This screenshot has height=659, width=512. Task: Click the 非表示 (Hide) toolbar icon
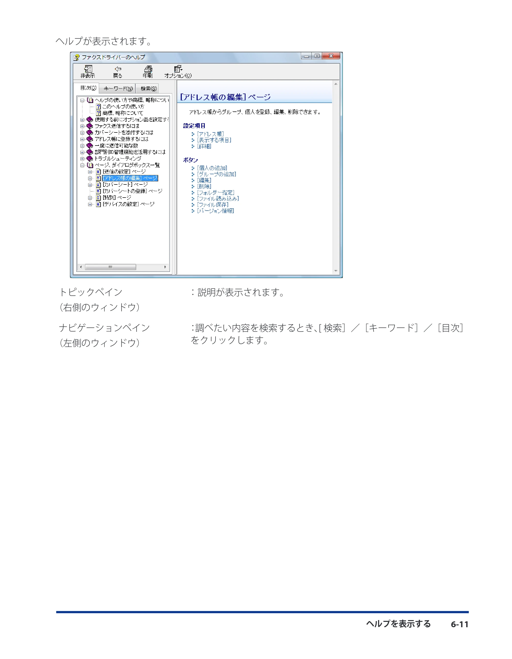(88, 69)
